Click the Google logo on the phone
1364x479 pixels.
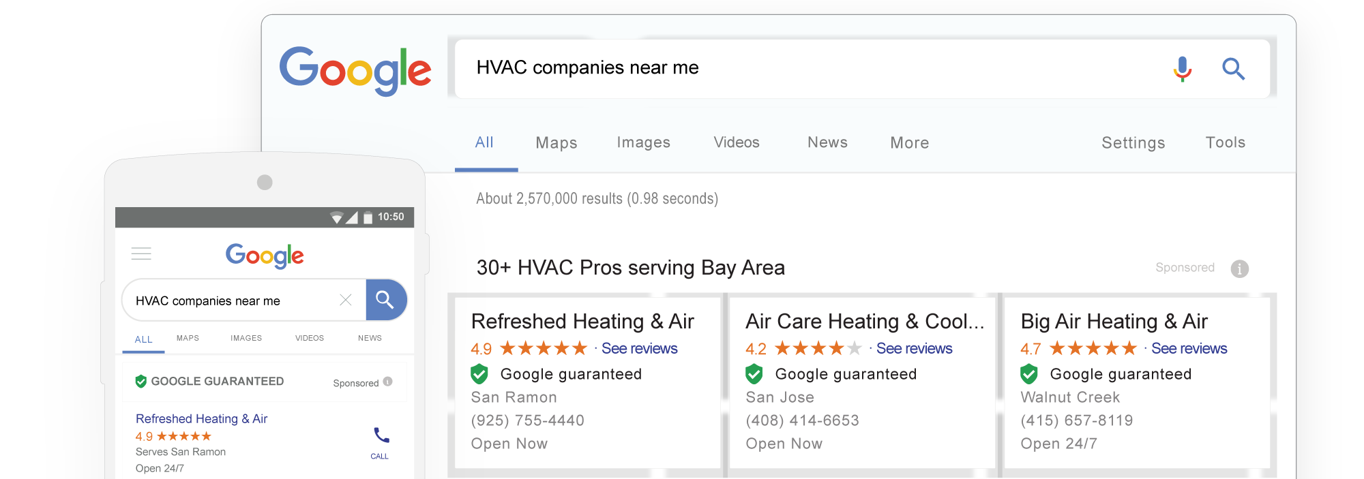click(265, 256)
